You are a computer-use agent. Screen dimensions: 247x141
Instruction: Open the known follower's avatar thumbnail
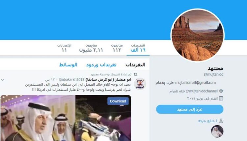[217, 131]
